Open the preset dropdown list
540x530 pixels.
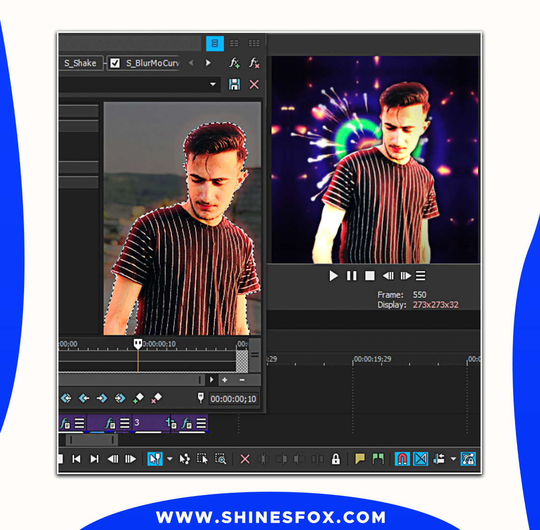[213, 84]
